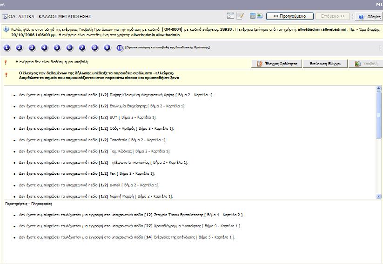This screenshot has height=264, width=383.
Task: Go to wizard step 4
Action: click(45, 47)
